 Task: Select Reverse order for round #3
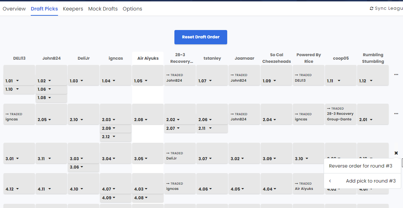tap(360, 166)
